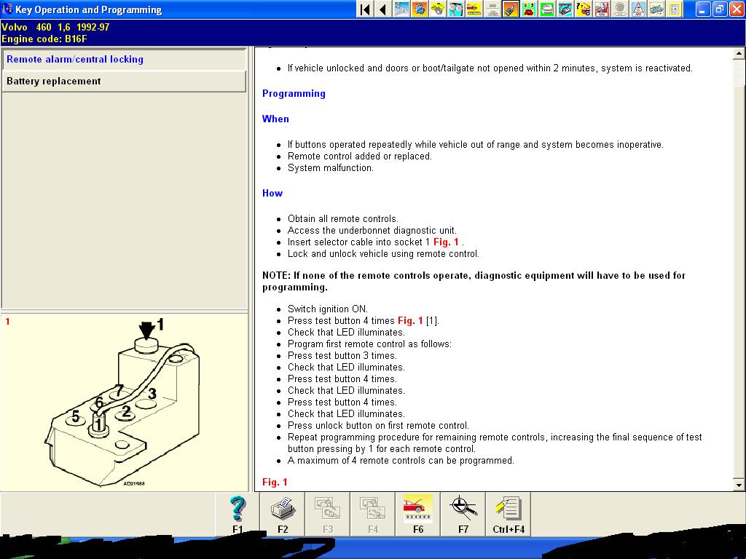Open the yellow timing belt icon

438,9
